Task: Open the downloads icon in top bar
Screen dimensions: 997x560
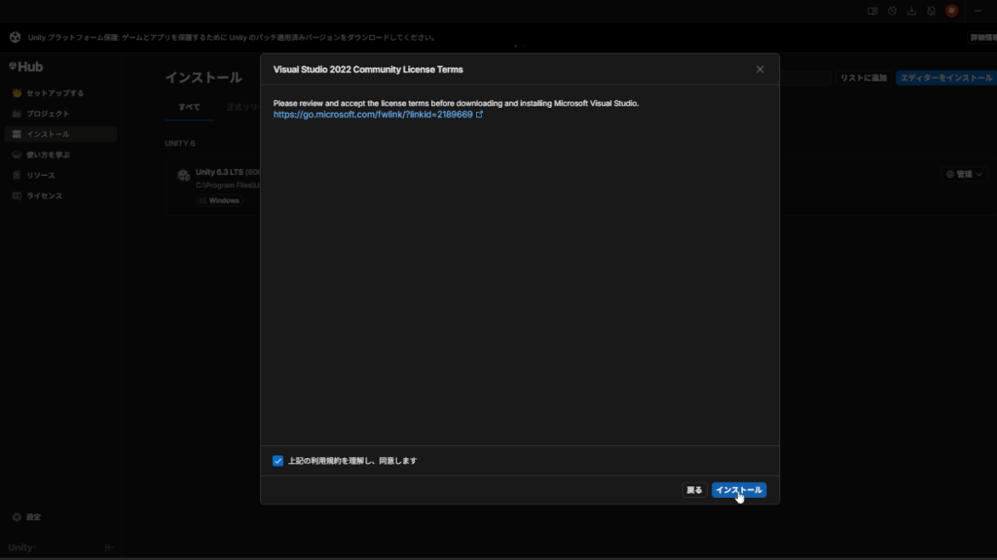Action: (911, 11)
